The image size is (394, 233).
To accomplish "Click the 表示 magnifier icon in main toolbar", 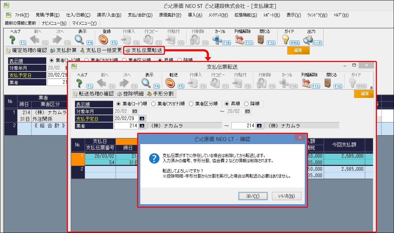I will click(x=79, y=40).
